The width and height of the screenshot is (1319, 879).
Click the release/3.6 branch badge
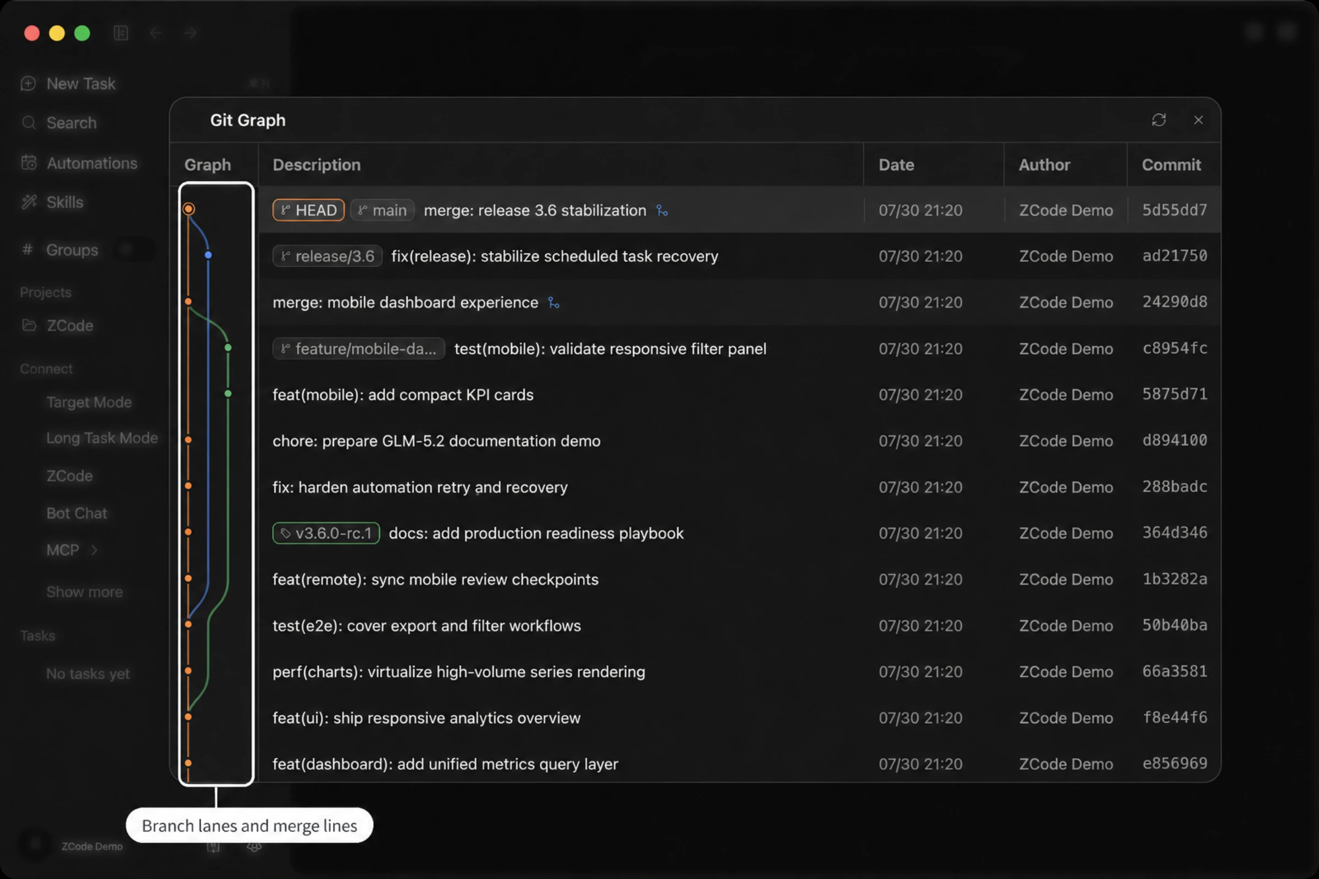(x=328, y=256)
